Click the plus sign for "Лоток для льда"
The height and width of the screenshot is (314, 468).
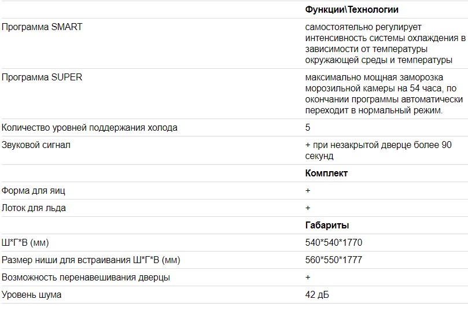(308, 208)
